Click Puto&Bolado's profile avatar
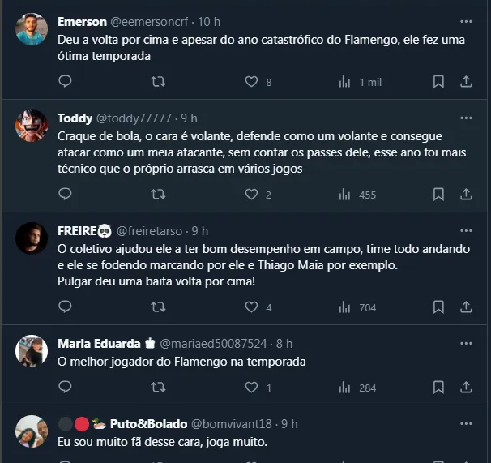Viewport: 491px width, 463px height. click(32, 431)
